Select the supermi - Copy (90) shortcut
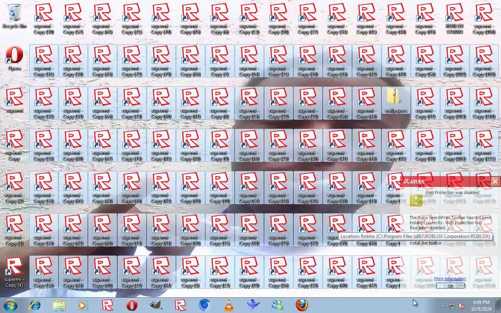The height and width of the screenshot is (313, 501). pos(190,230)
